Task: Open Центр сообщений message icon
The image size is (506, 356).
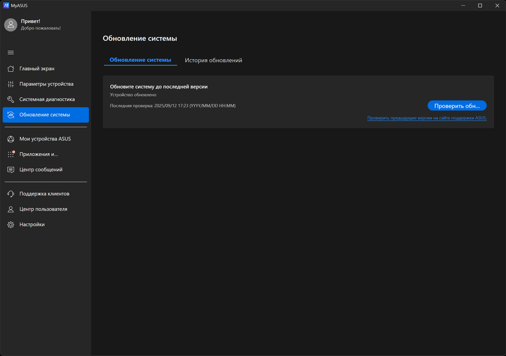Action: coord(11,170)
